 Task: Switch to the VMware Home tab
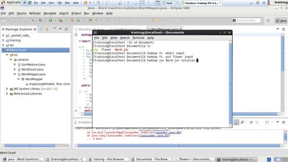pyautogui.click(x=169, y=3)
